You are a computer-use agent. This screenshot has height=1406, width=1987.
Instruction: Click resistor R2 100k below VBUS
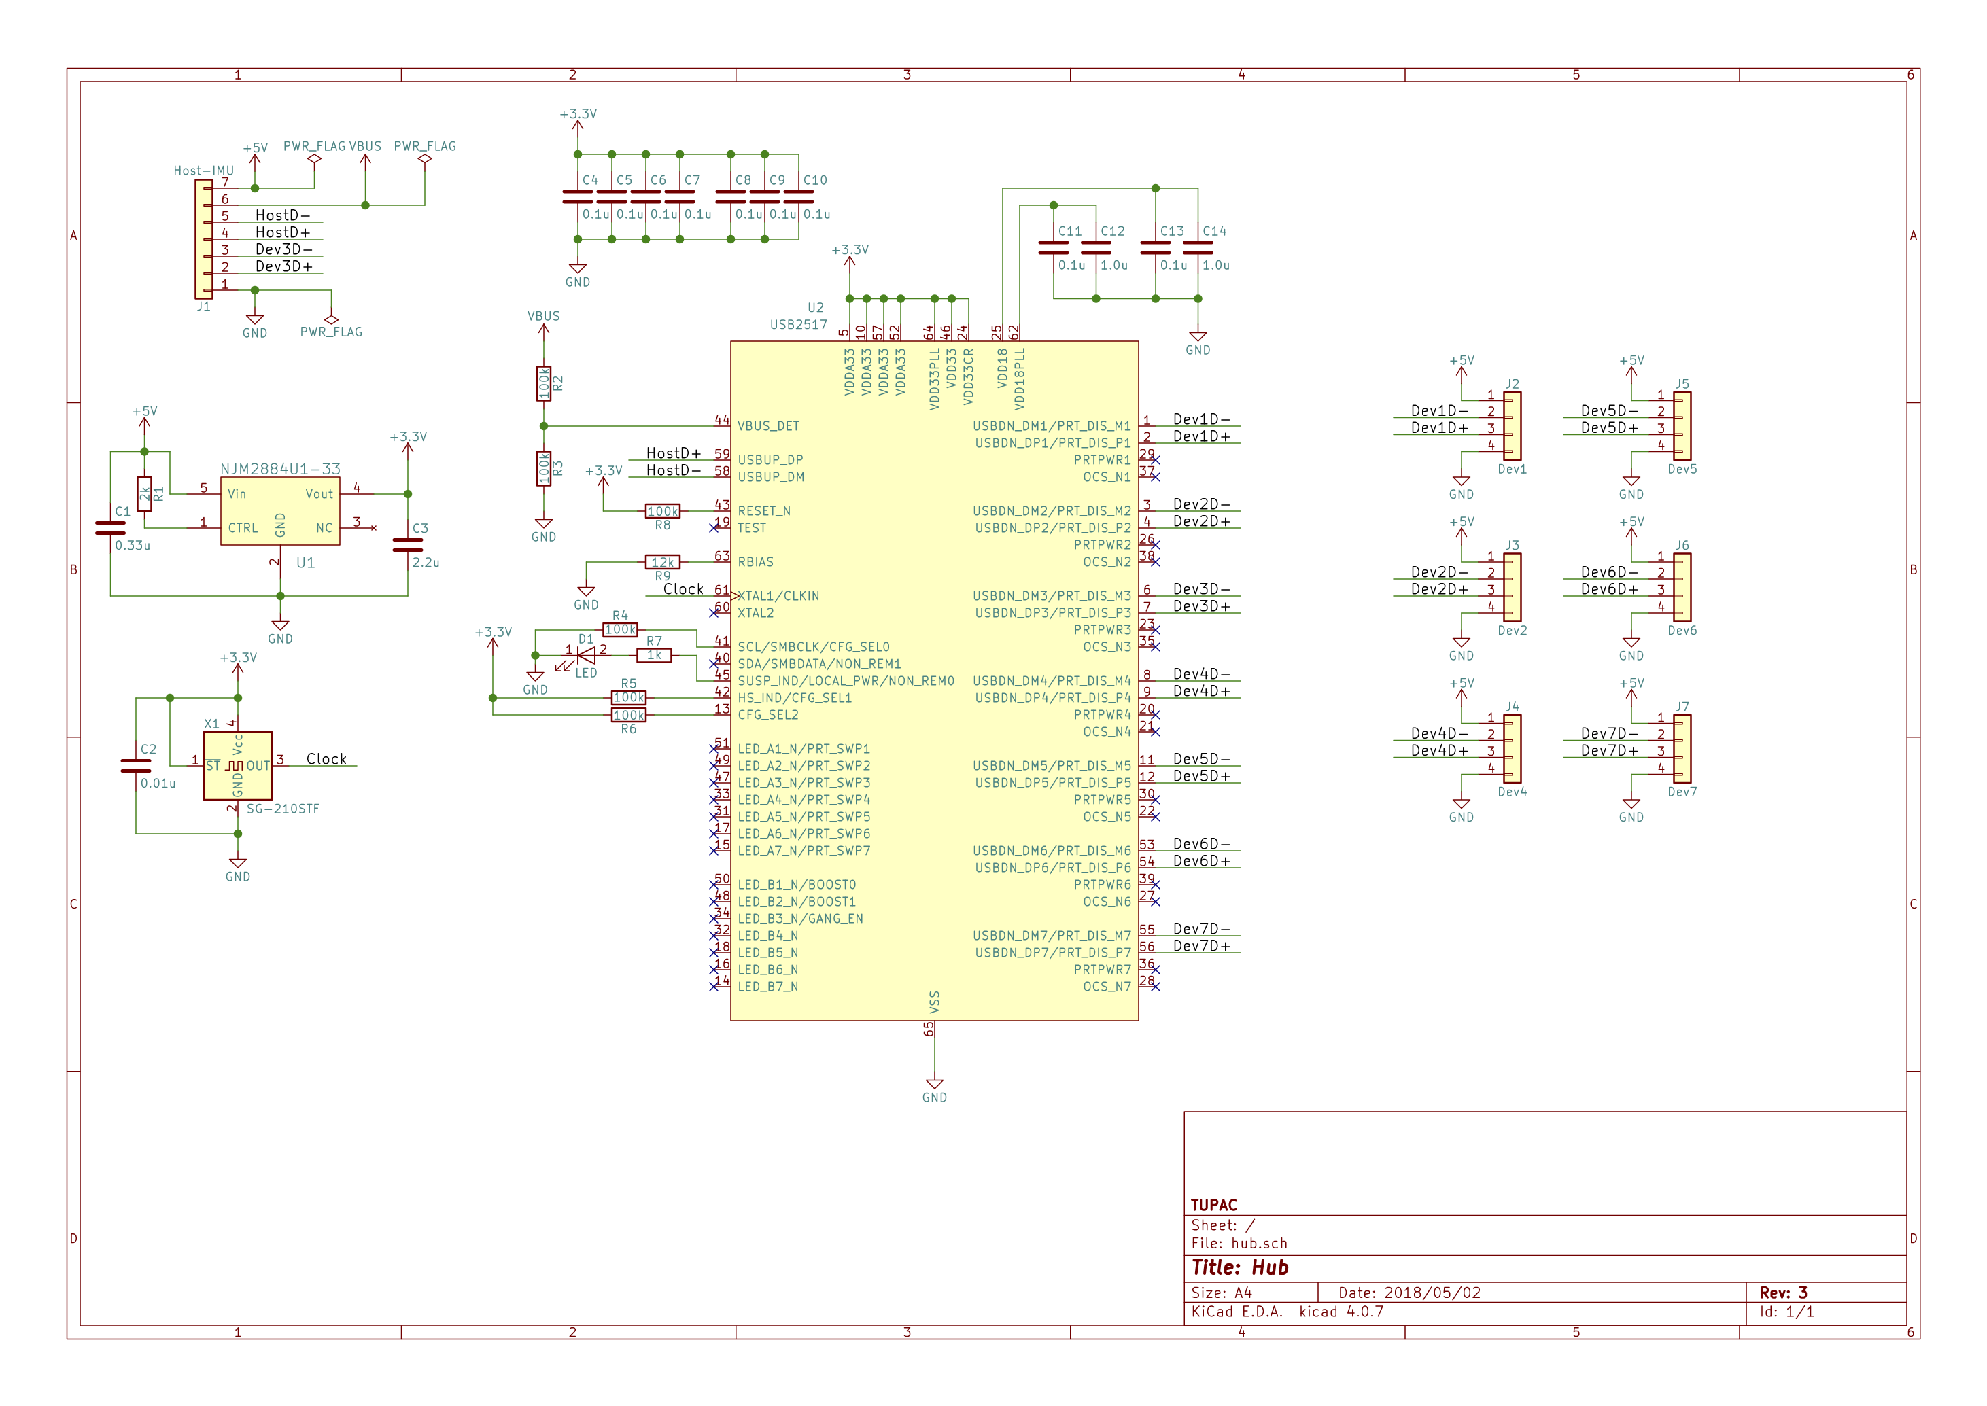(543, 383)
